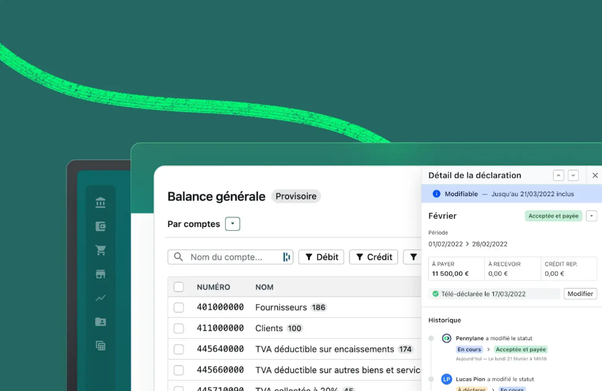Close the Détail de la déclaration panel
The width and height of the screenshot is (602, 391).
pos(595,176)
